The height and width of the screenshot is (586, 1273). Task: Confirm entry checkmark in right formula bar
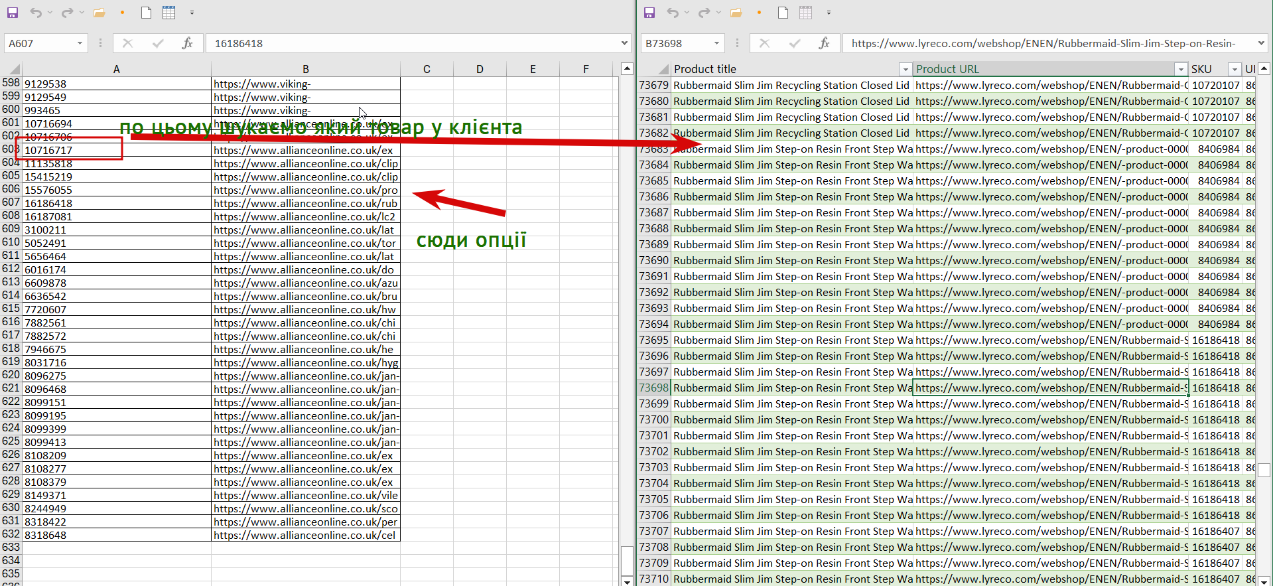point(795,43)
